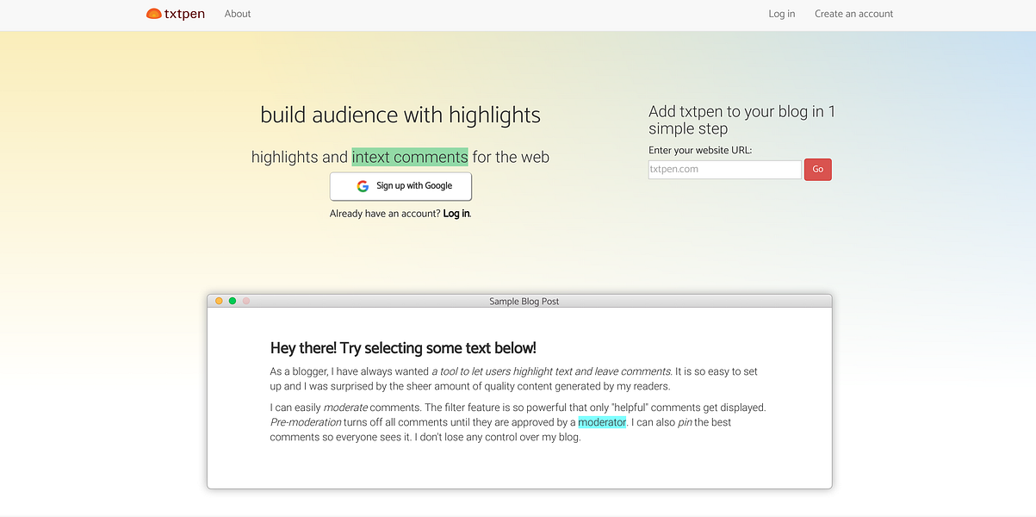Open the About page
The width and height of the screenshot is (1036, 517).
click(238, 14)
